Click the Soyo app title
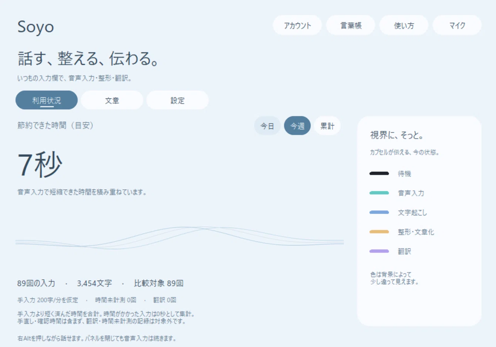The height and width of the screenshot is (347, 496). 36,27
